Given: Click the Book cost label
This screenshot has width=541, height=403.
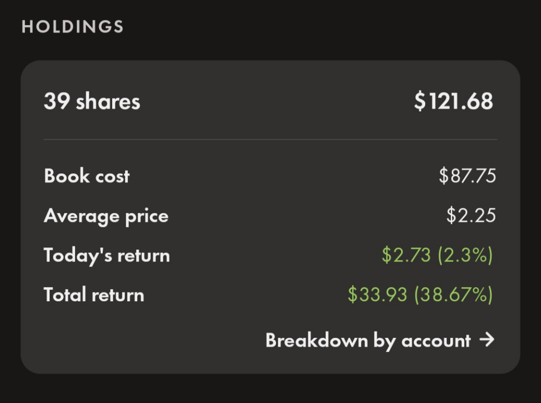Looking at the screenshot, I should (x=87, y=176).
